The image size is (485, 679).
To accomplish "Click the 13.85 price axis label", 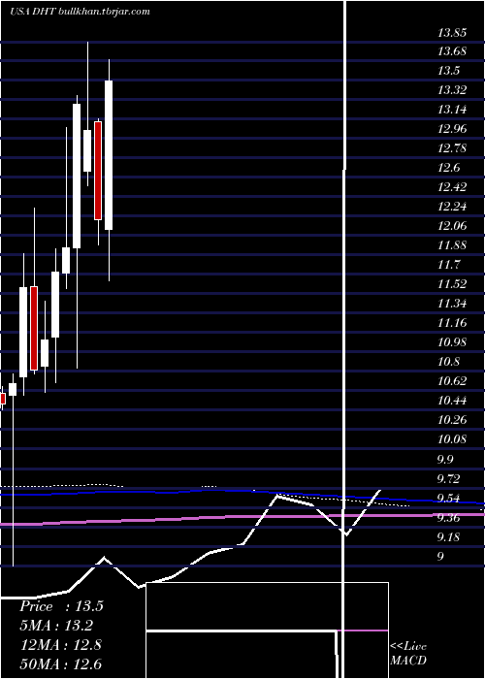I will (452, 32).
